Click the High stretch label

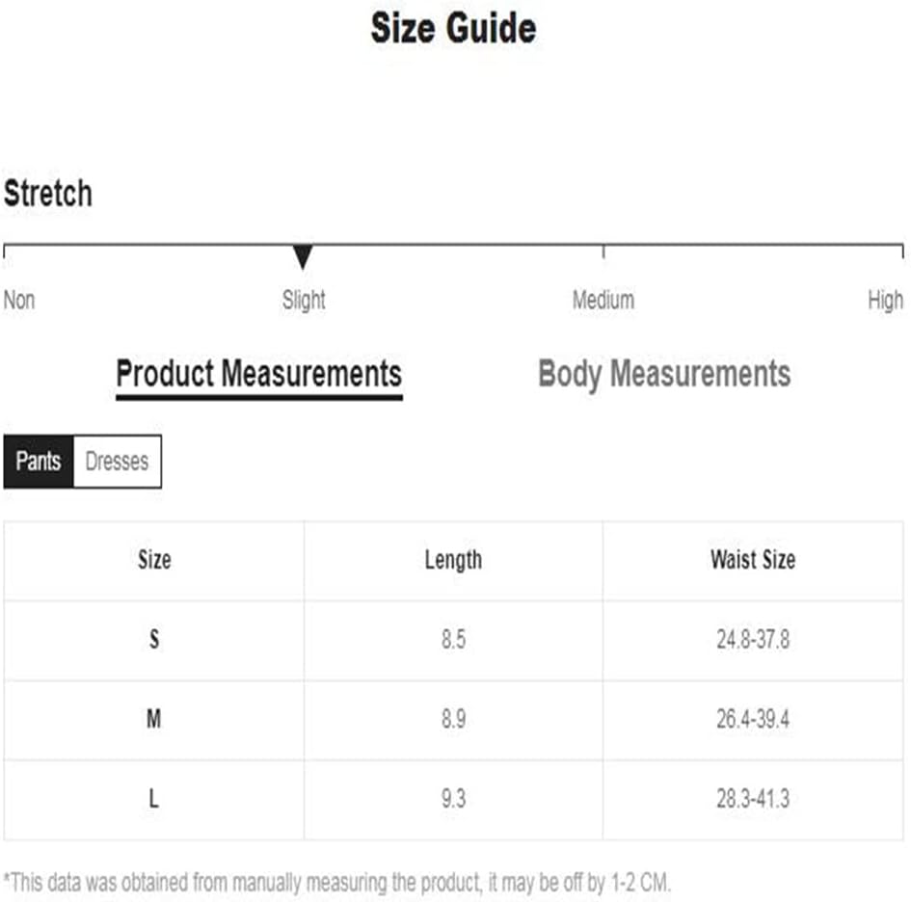tap(884, 300)
